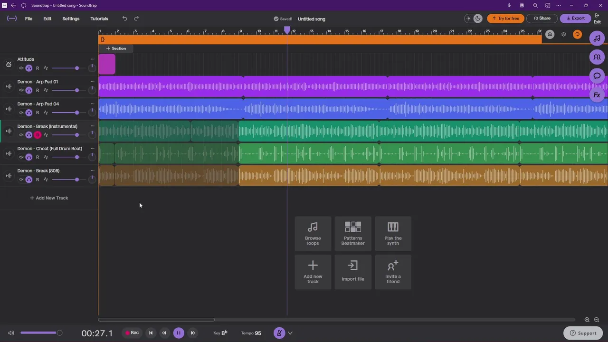The width and height of the screenshot is (608, 342).
Task: Zoom in the timeline
Action: (587, 320)
